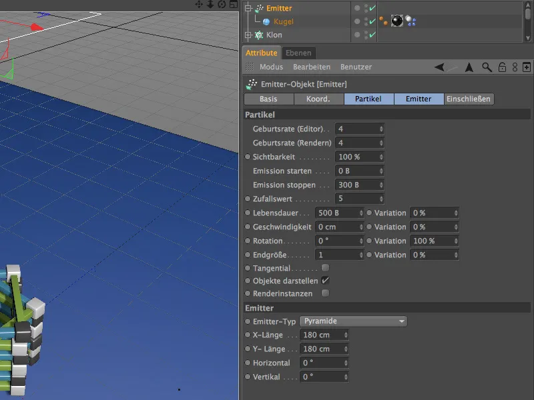Toggle the green enable checkmark for Kugel
Screen dimensions: 534x400
click(x=372, y=21)
